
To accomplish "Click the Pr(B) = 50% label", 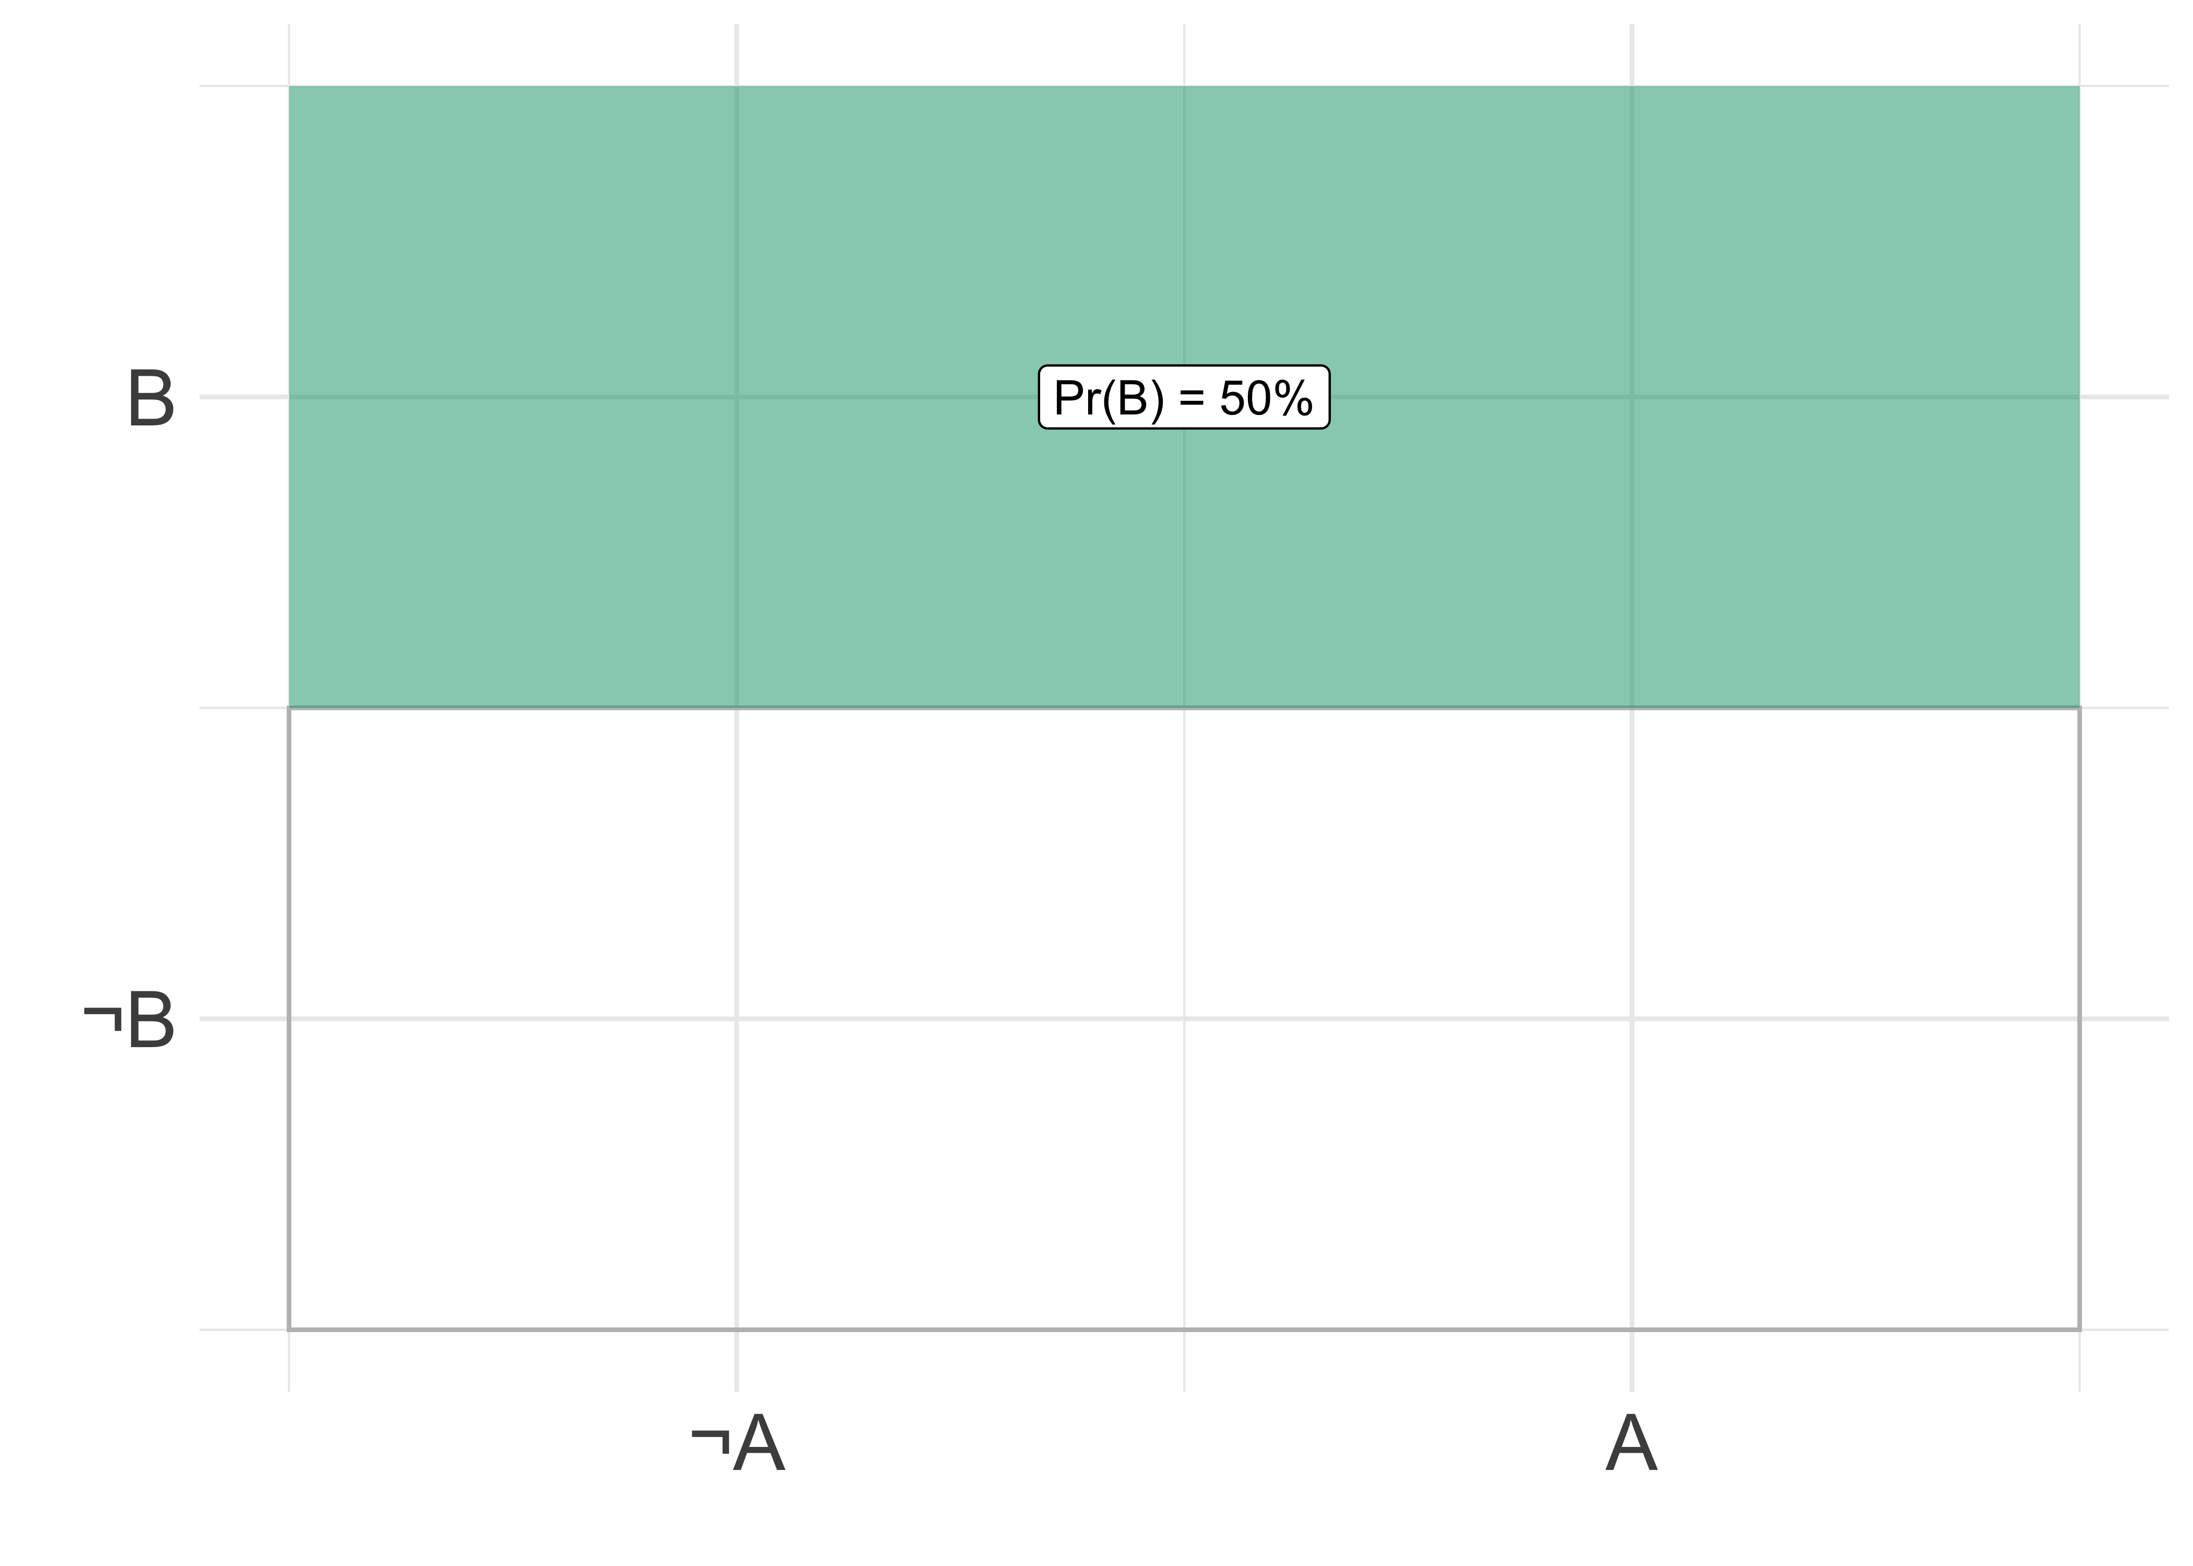I will point(1183,396).
